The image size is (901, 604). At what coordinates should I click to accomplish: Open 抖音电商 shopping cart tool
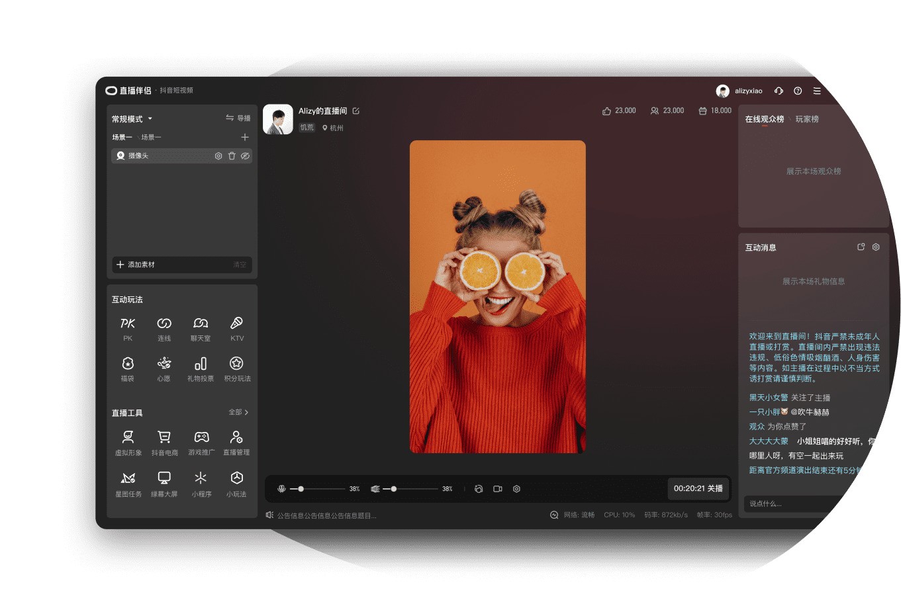164,437
